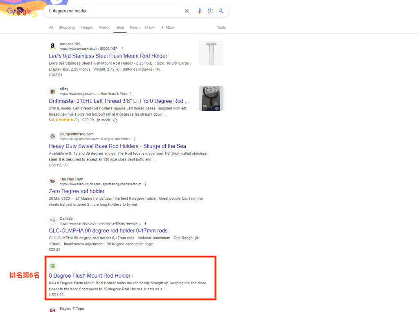
Task: Expand the More search filters menu
Action: pos(168,27)
